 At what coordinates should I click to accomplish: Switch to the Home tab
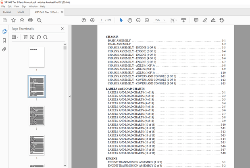pos(7,12)
